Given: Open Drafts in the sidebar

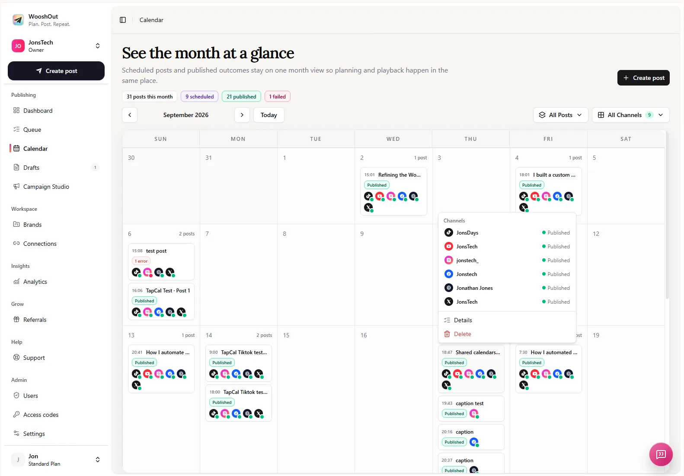Looking at the screenshot, I should (x=56, y=168).
